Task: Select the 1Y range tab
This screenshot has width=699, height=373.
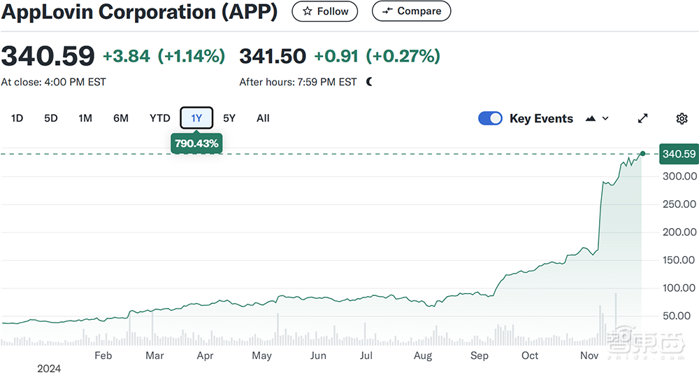Action: click(x=196, y=118)
